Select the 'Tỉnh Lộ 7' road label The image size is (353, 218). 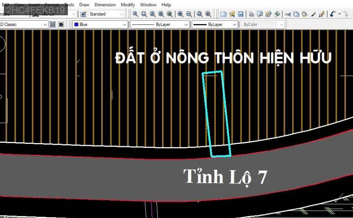[x=225, y=177]
